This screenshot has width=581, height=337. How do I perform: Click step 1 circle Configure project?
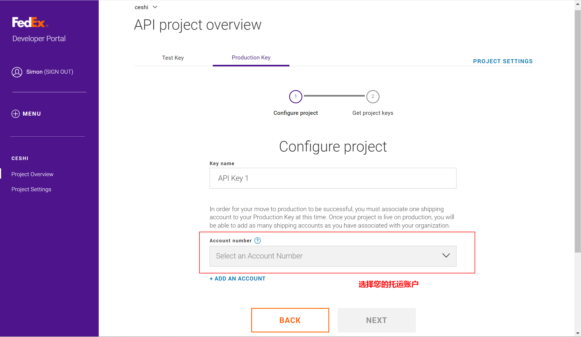tap(296, 97)
